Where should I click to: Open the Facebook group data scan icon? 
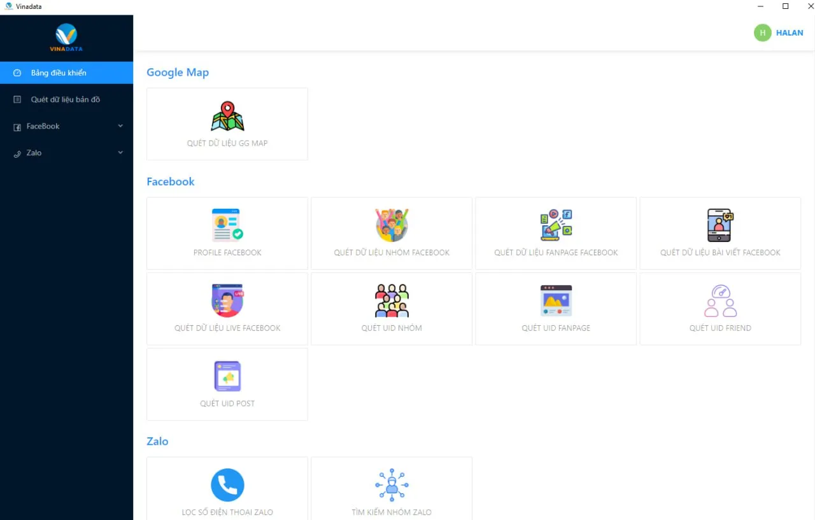tap(392, 225)
